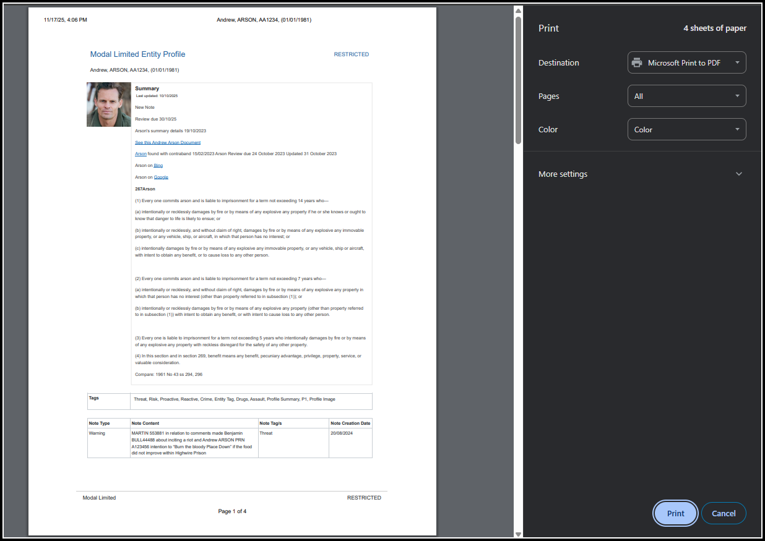The width and height of the screenshot is (765, 541).
Task: Click the Warning note type cell
Action: [97, 433]
